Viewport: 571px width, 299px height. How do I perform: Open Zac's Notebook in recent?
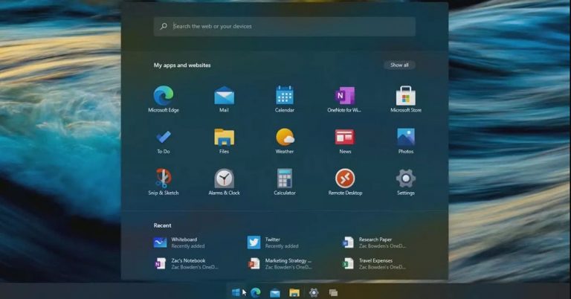coord(186,264)
